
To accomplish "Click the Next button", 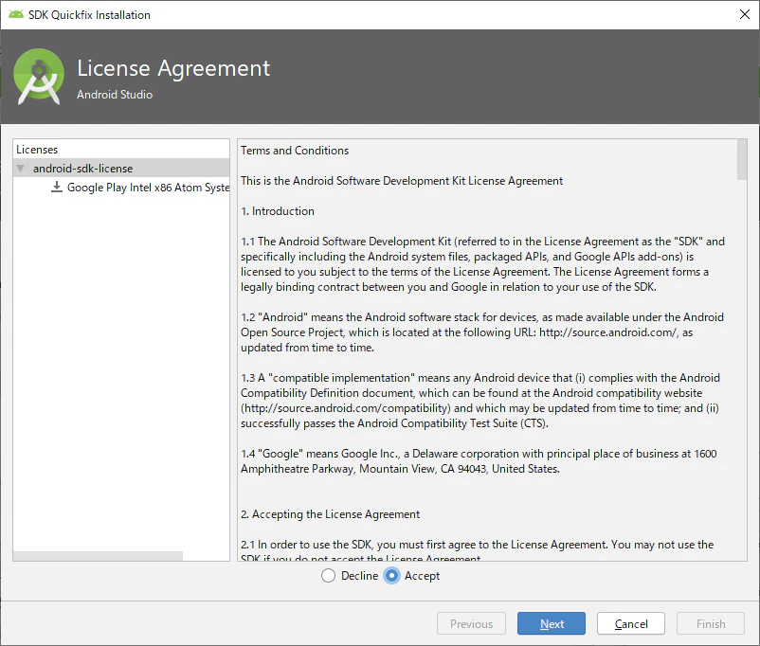I will (x=552, y=623).
